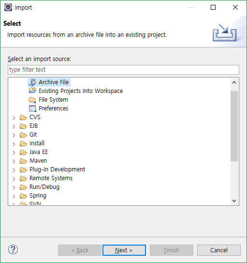Click the Existing Projects into Workspace icon

[x=32, y=91]
